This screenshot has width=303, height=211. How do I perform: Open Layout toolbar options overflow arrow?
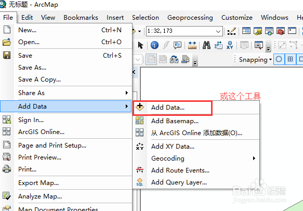pyautogui.click(x=195, y=62)
